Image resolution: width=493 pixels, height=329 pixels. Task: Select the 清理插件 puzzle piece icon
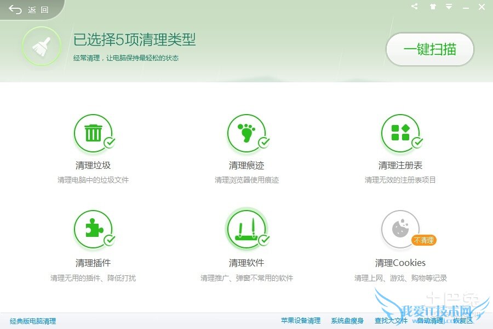[x=93, y=230]
